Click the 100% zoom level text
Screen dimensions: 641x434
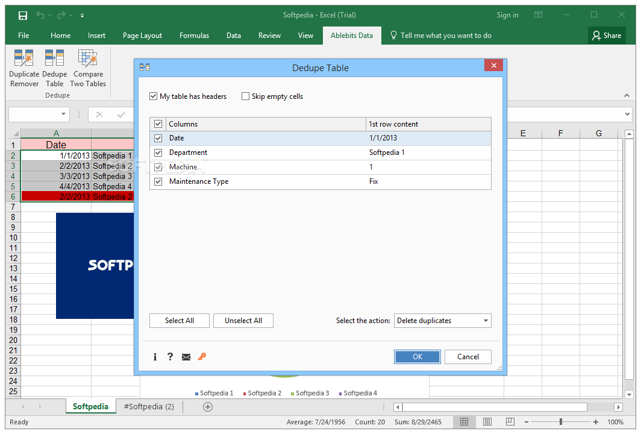pos(615,422)
